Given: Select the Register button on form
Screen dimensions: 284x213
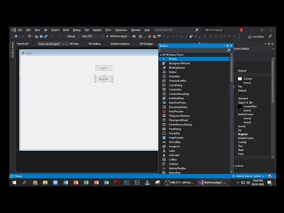Looking at the screenshot, I should tap(104, 79).
